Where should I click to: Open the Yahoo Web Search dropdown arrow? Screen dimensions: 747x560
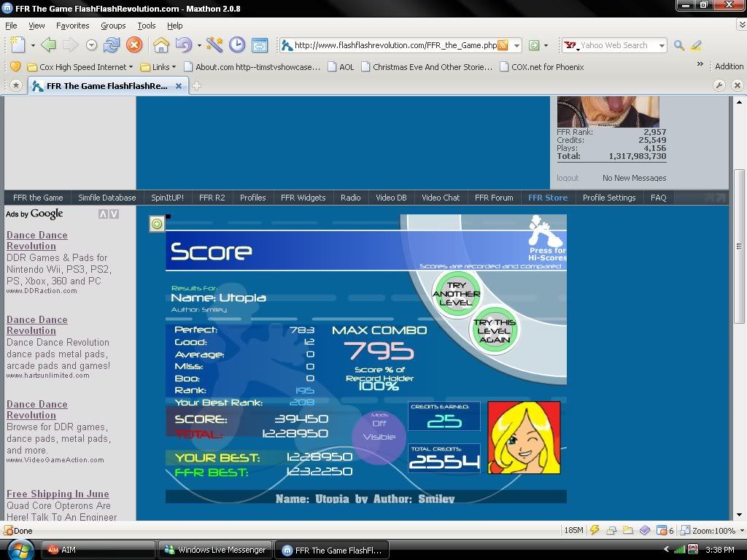[x=662, y=45]
